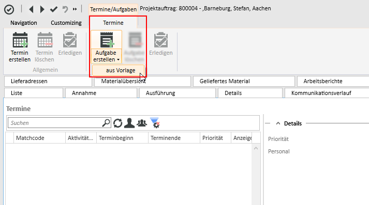Click the single person filter icon
This screenshot has height=205, width=369.
pos(129,123)
